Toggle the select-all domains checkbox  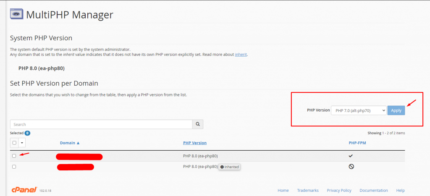[14, 143]
